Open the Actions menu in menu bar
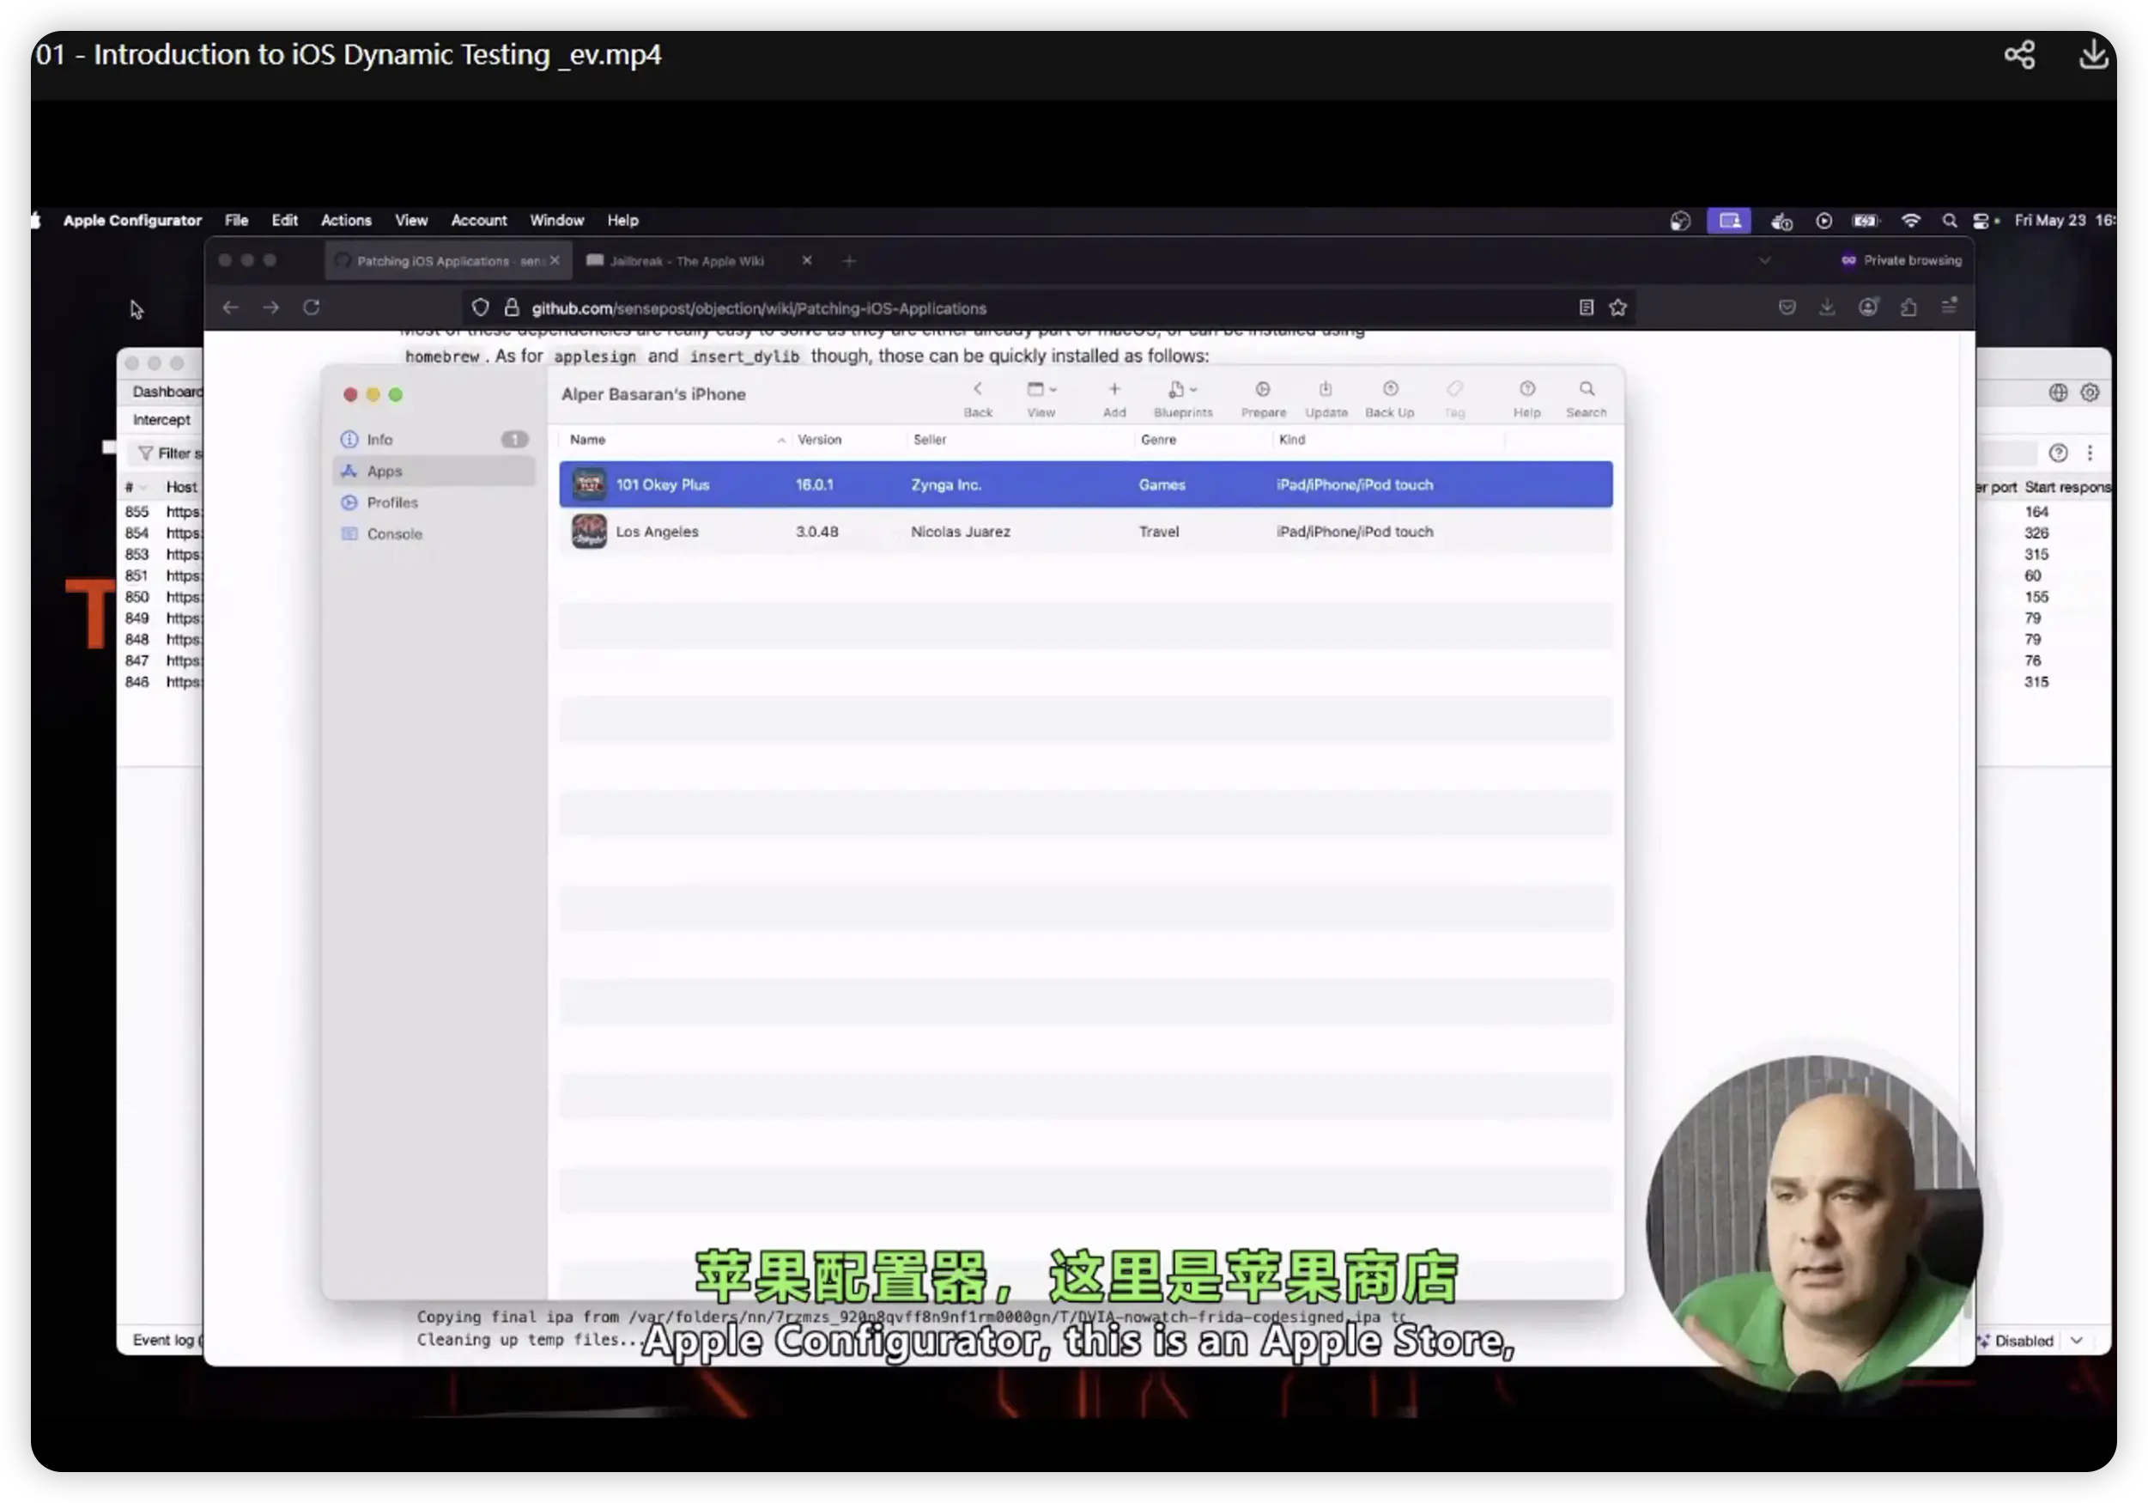This screenshot has width=2148, height=1503. pos(345,221)
